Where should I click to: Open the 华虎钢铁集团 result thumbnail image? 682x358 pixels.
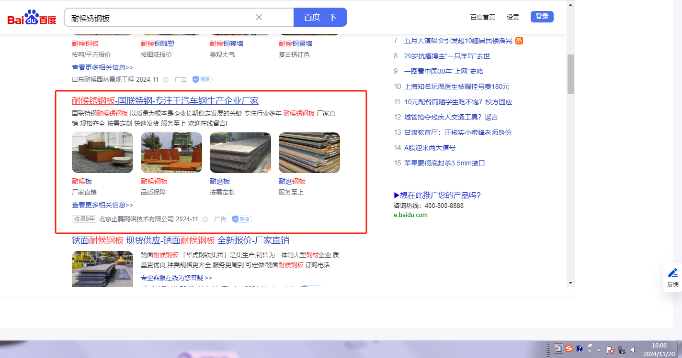pyautogui.click(x=102, y=269)
